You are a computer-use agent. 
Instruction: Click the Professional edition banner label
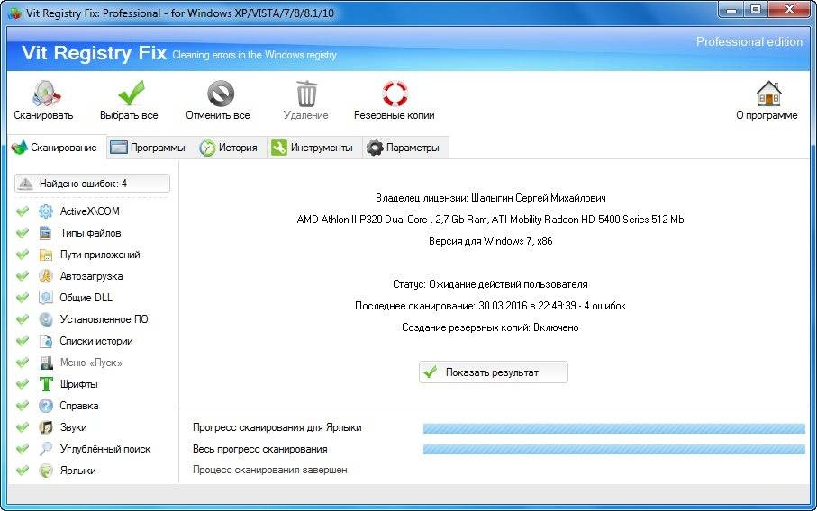749,41
